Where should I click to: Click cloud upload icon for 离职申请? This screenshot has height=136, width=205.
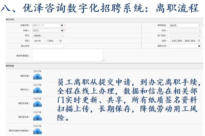click(37, 77)
